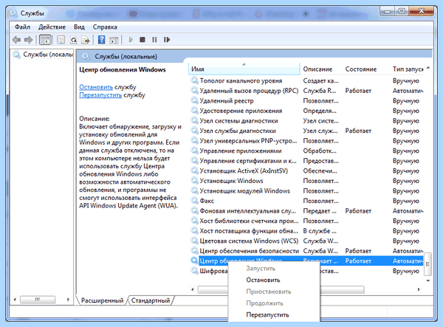Select Узел системы диагностики service

(306, 121)
